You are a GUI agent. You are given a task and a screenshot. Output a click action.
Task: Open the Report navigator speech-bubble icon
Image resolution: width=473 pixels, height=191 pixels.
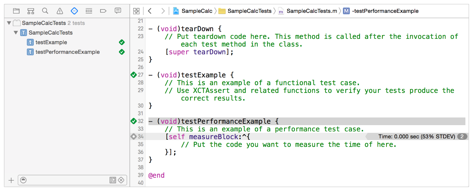118,11
